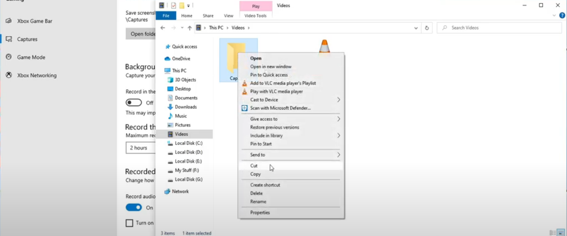
Task: Switch to the Share ribbon tab
Action: 208,16
